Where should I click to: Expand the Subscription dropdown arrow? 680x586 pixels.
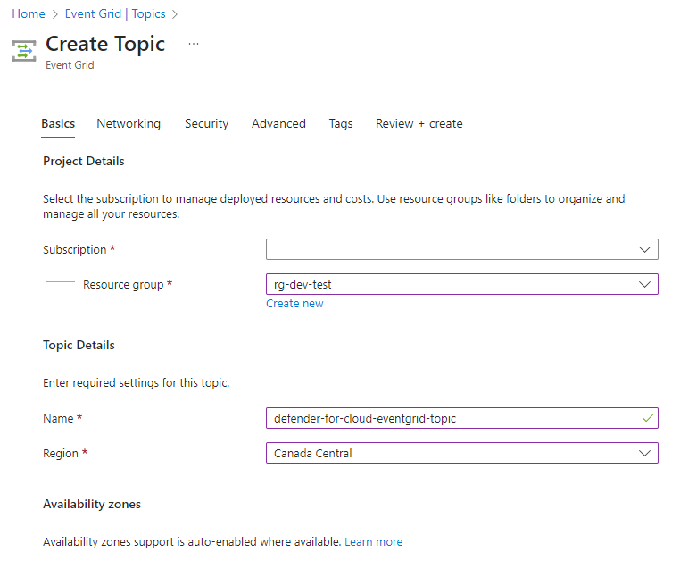point(644,249)
